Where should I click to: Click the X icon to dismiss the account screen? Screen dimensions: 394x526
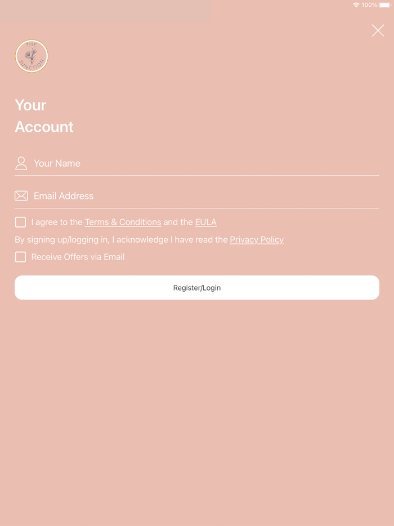coord(378,30)
